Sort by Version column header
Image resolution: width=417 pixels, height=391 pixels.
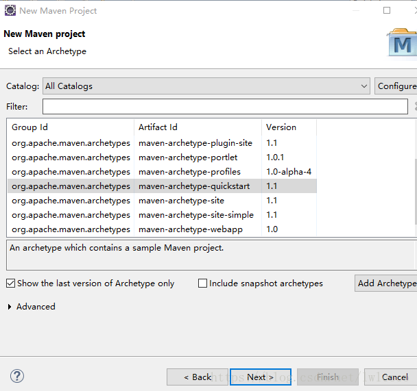pos(289,127)
